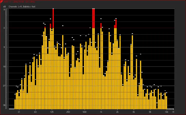Click the 27 dB mark on the scale
The width and height of the screenshot is (186, 115).
[x=4, y=86]
